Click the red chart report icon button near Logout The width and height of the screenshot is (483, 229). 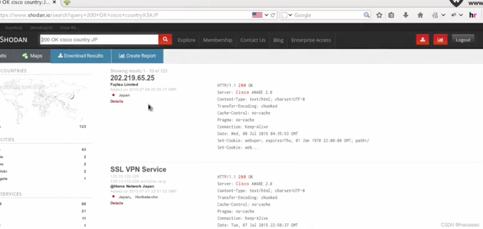coord(440,40)
